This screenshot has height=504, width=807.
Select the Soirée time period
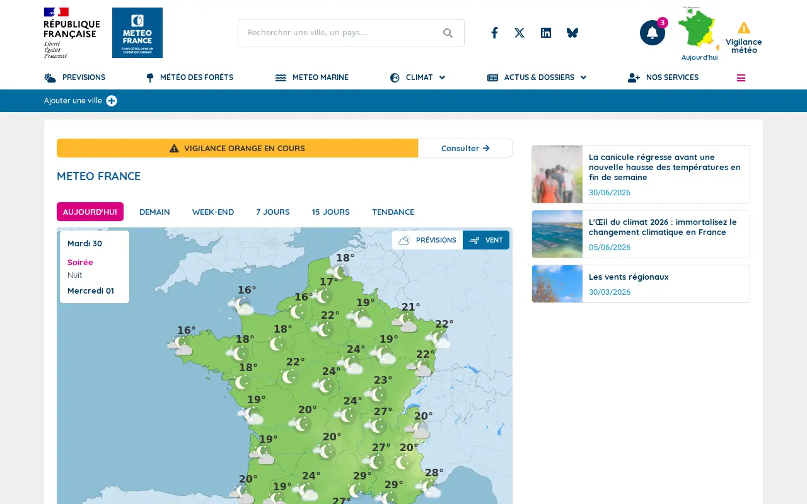pyautogui.click(x=80, y=262)
